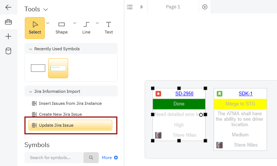This screenshot has height=166, width=277.
Task: Select the Line tool
Action: click(86, 28)
